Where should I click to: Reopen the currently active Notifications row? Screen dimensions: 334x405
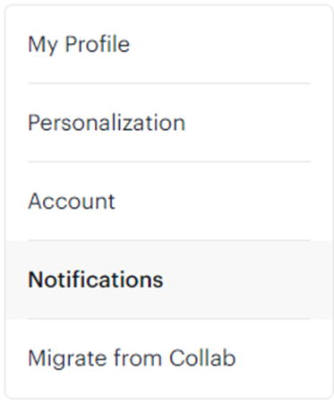(169, 280)
